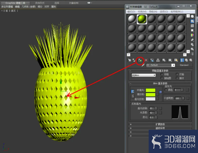Click Sample Type sphere icon on right toolbar

click(x=192, y=16)
